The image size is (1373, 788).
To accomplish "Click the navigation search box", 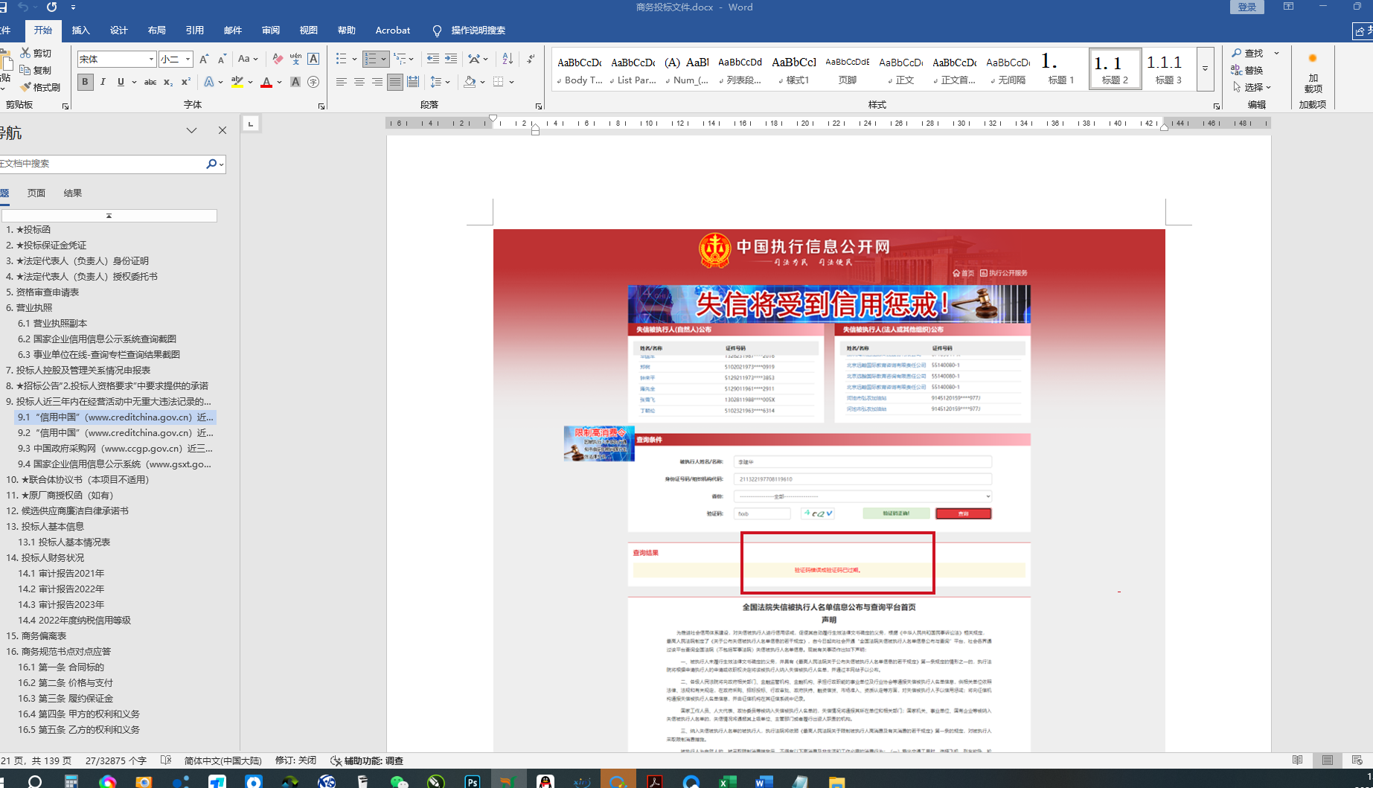I will coord(102,164).
